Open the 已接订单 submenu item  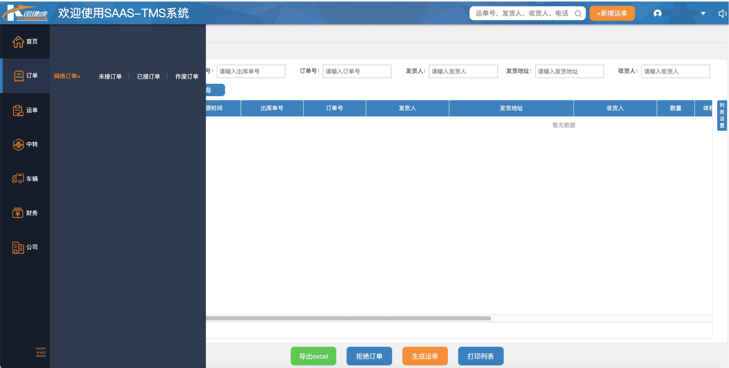pos(149,77)
